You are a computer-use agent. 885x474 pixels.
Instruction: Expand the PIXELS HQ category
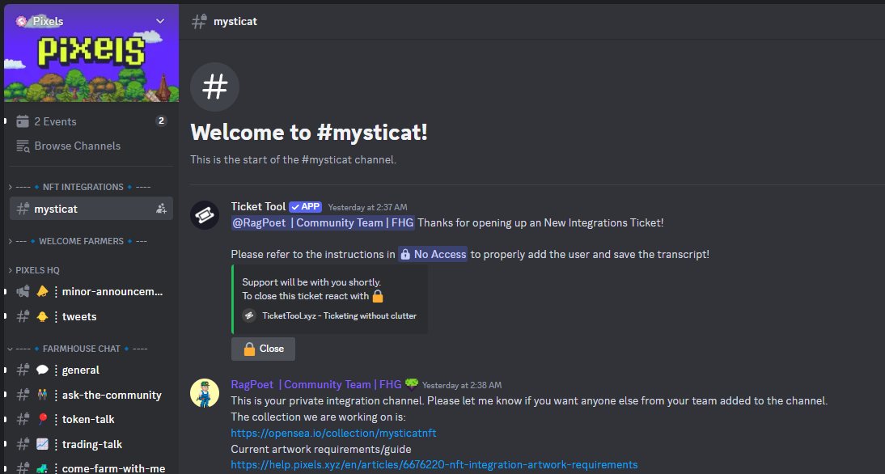point(34,270)
